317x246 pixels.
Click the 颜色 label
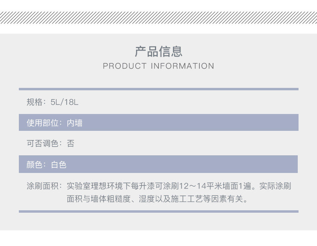pos(35,165)
